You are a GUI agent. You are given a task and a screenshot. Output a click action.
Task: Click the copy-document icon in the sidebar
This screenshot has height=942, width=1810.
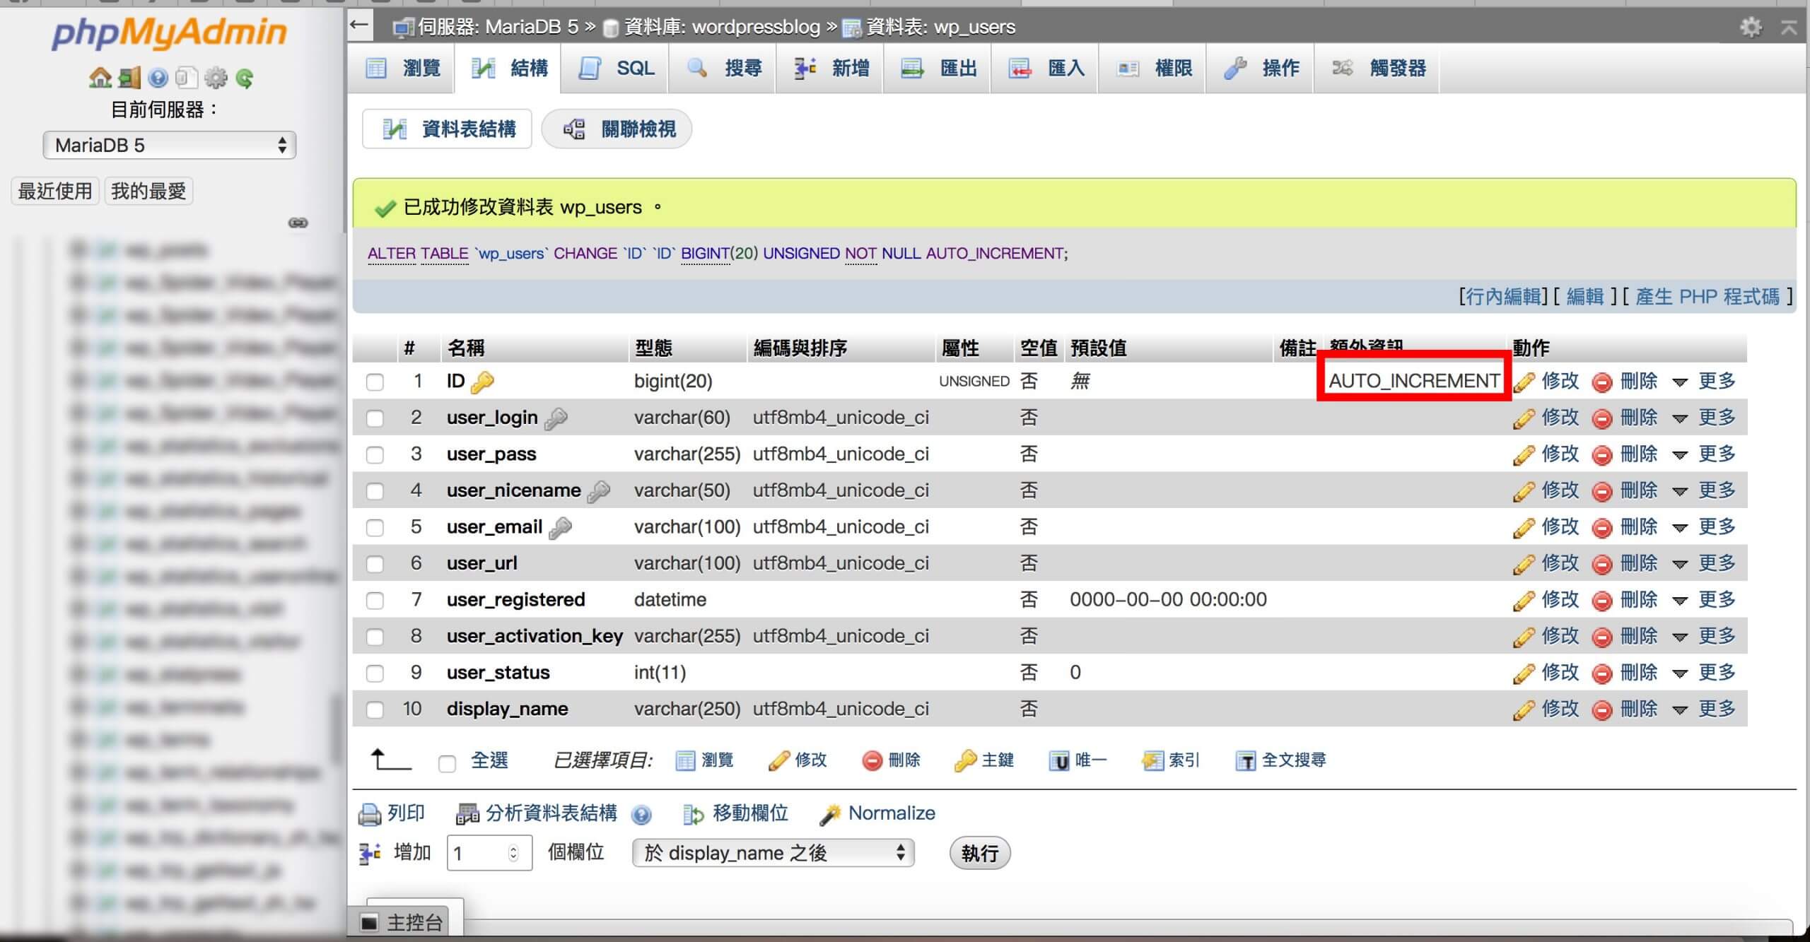[x=186, y=78]
